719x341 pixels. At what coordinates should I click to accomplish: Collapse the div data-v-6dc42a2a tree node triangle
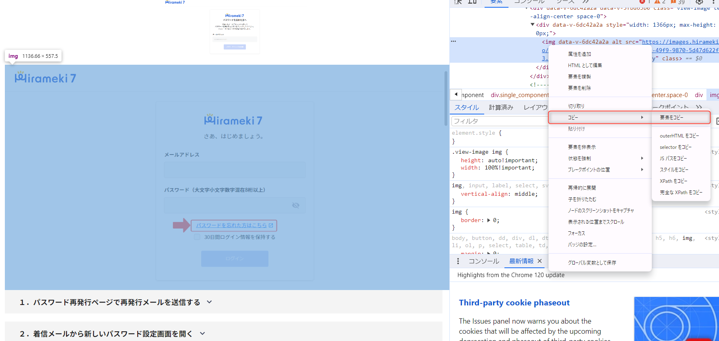click(x=532, y=25)
